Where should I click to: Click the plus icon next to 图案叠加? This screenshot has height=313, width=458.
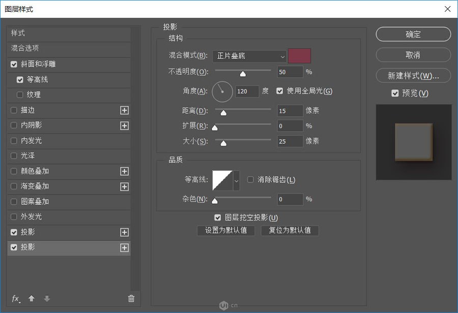pos(124,202)
